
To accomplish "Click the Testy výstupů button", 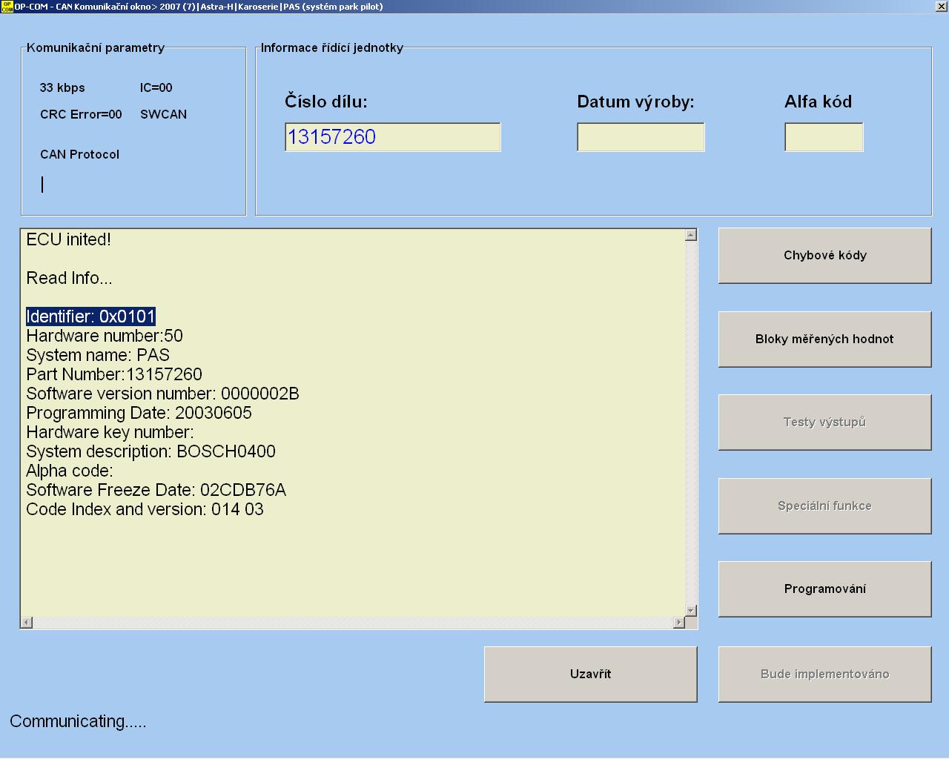I will (x=824, y=422).
